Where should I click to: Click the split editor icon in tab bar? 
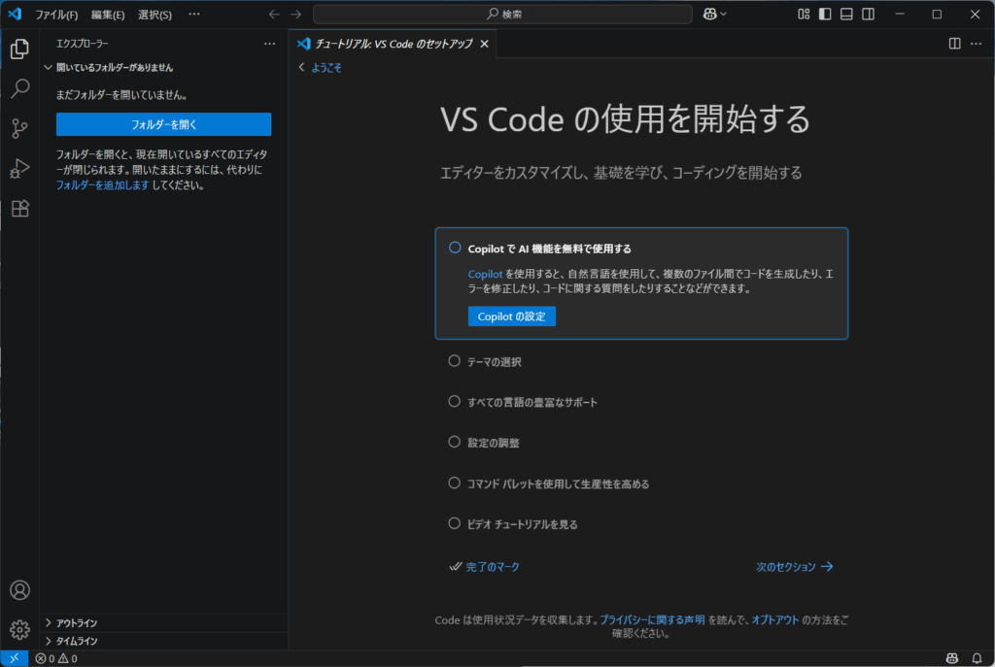coord(954,44)
